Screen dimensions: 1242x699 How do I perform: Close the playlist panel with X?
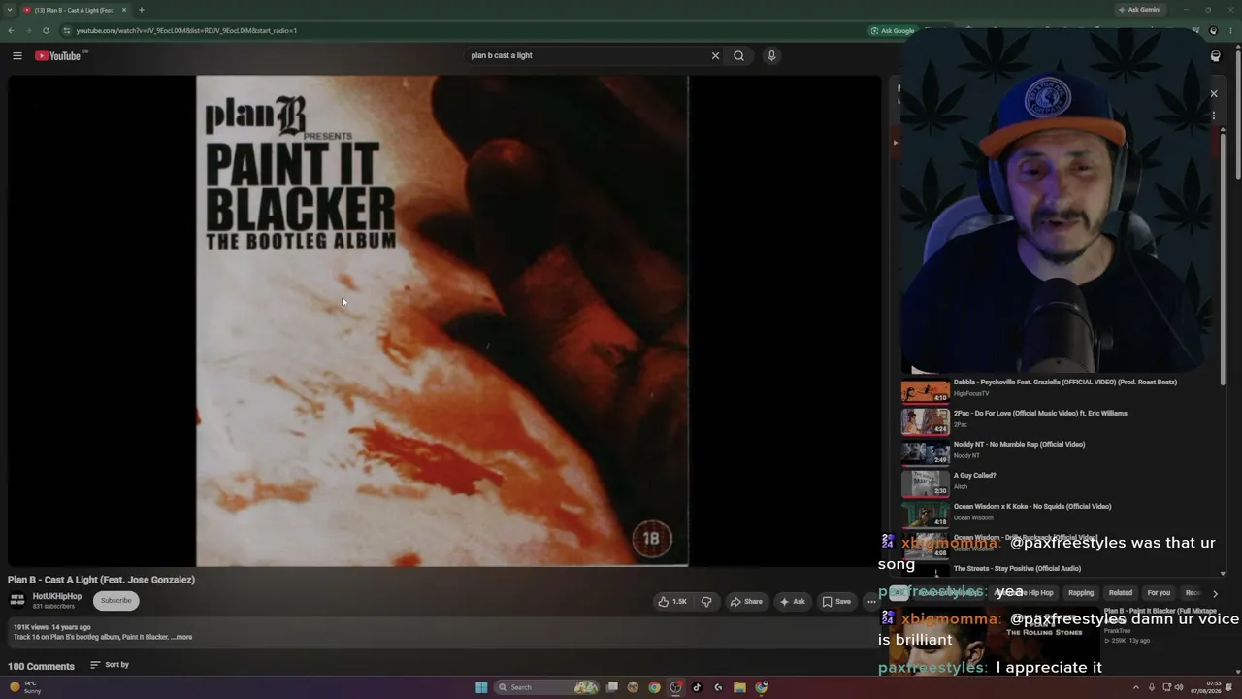[1213, 94]
